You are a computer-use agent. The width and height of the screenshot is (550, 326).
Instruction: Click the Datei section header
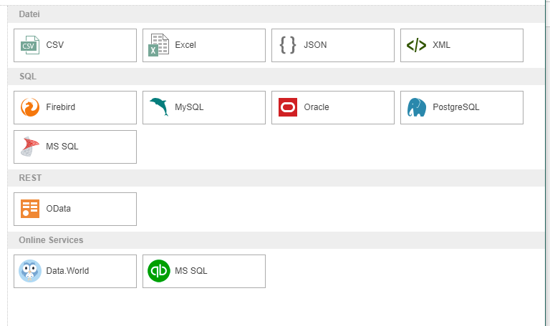276,14
